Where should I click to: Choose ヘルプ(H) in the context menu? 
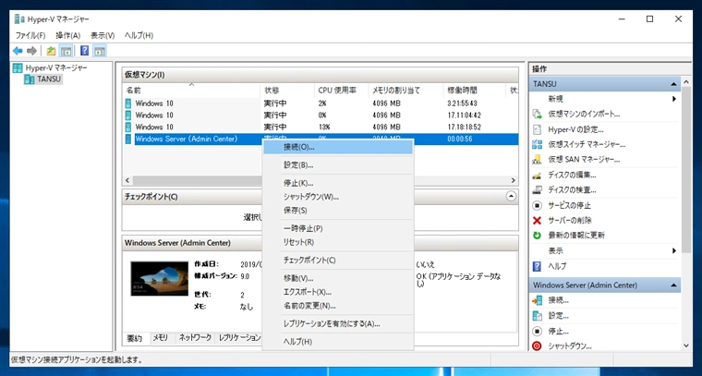338,342
